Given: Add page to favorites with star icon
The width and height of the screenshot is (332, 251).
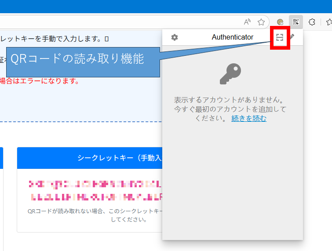Looking at the screenshot, I should pos(261,22).
